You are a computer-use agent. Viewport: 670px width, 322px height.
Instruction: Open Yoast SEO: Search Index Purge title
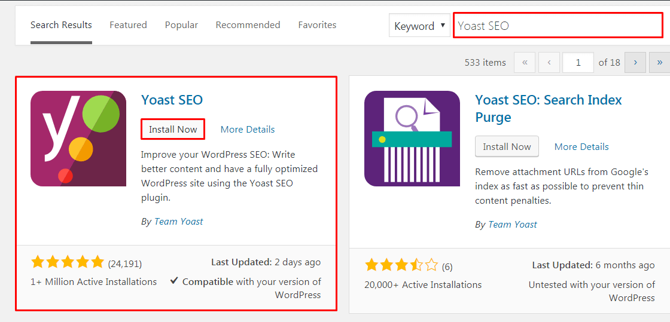[x=548, y=108]
